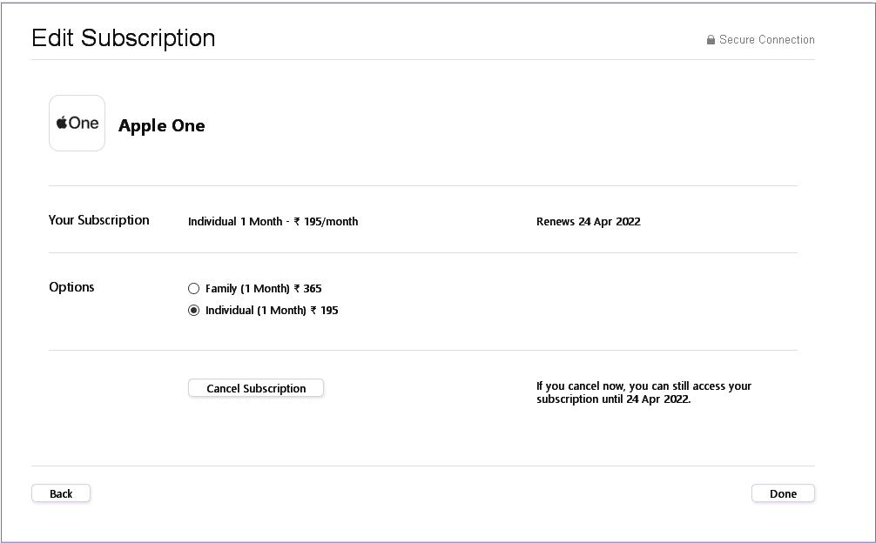Click the Individual 1 Month ₹ 195/month plan text
The height and width of the screenshot is (543, 876).
[273, 222]
